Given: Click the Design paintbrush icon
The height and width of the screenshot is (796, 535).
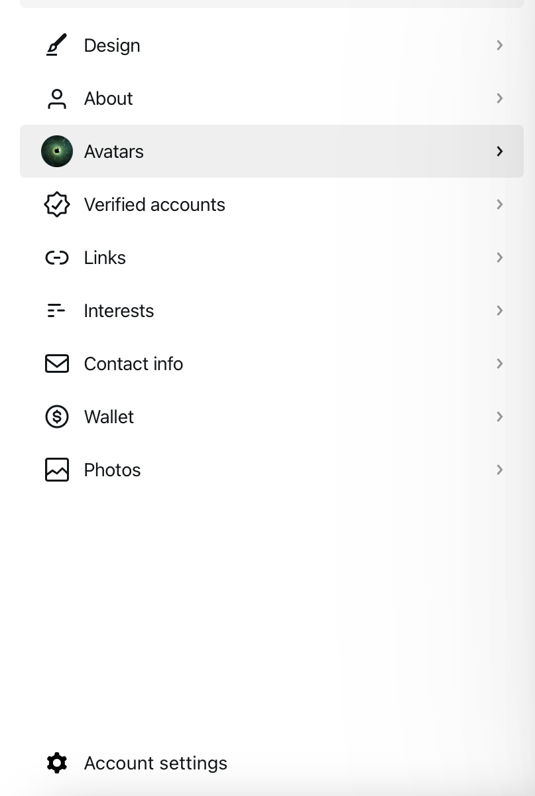Looking at the screenshot, I should click(57, 45).
